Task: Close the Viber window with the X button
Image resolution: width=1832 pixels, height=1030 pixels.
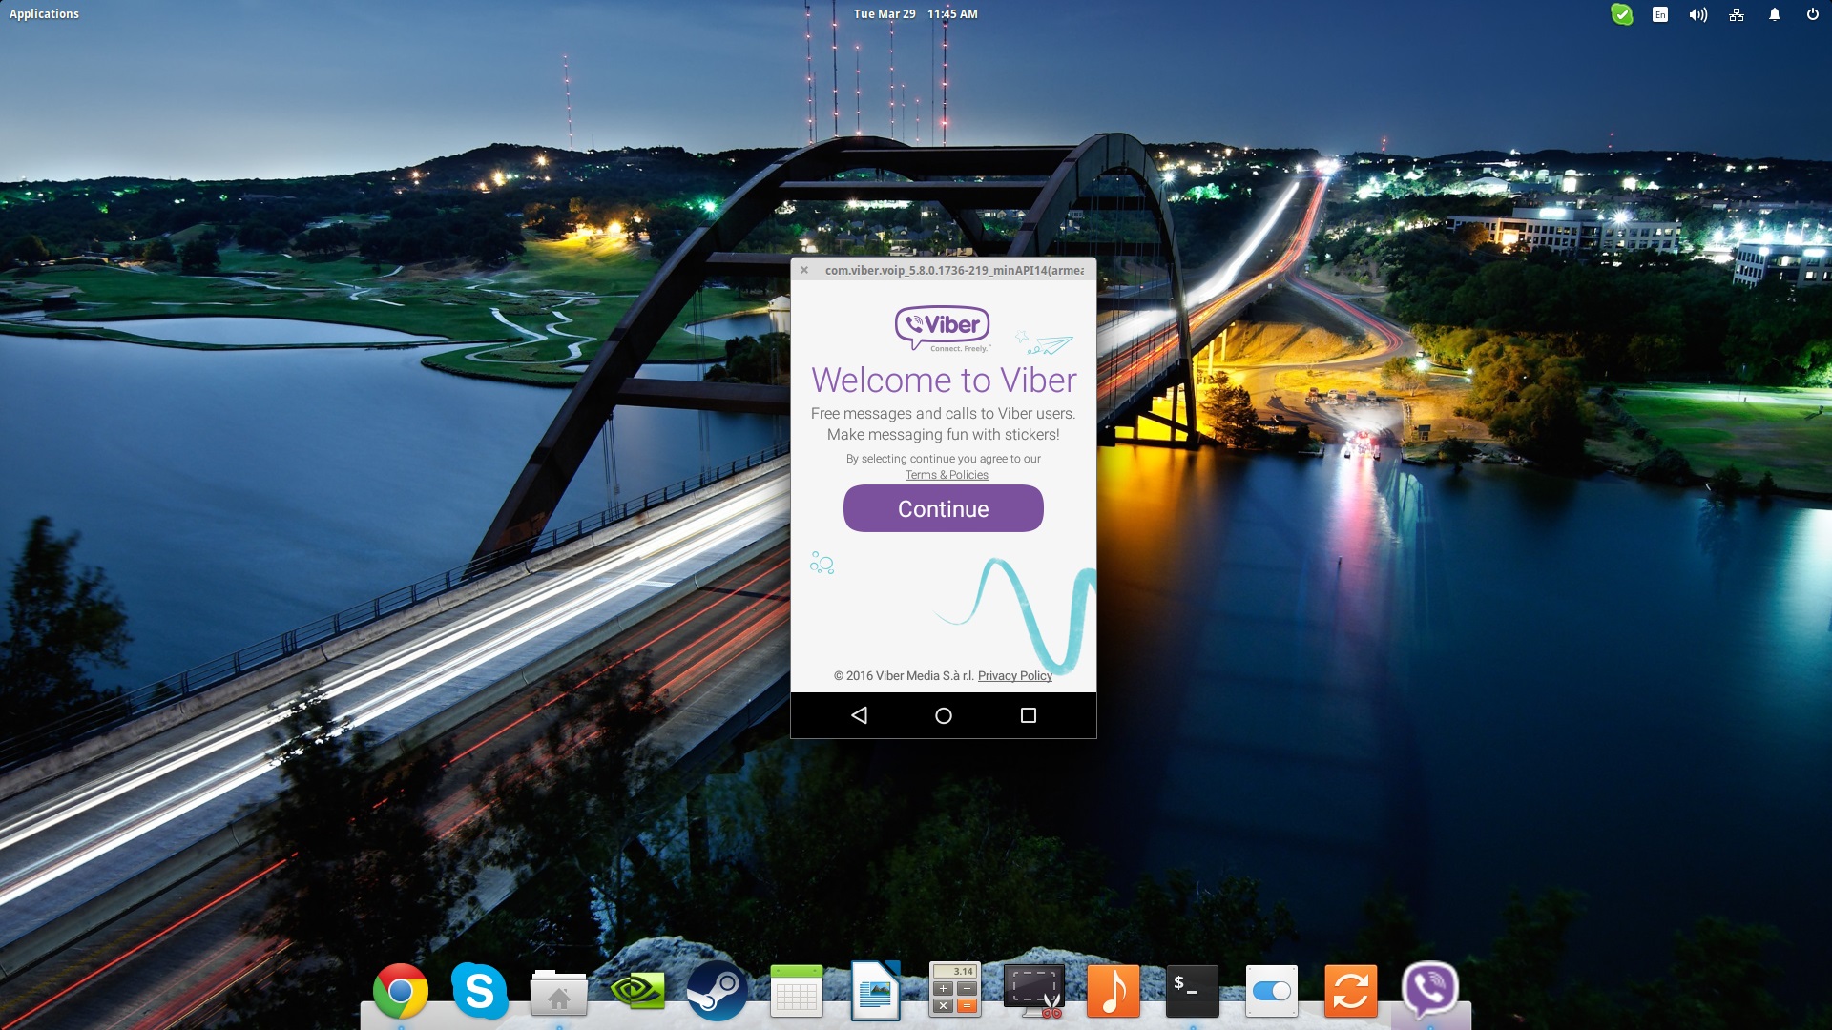Action: click(x=804, y=270)
